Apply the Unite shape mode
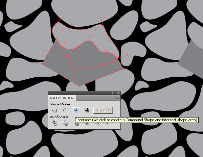The width and height of the screenshot is (203, 157). [x=54, y=110]
